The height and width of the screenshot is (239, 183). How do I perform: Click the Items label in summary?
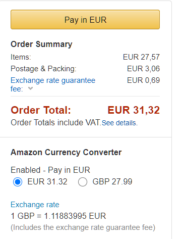[x=21, y=57]
